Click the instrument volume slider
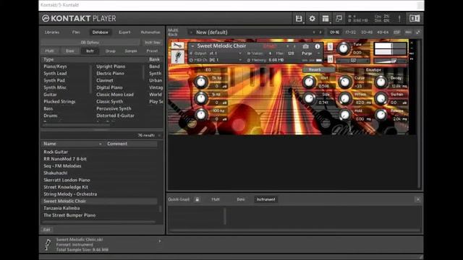 390,61
